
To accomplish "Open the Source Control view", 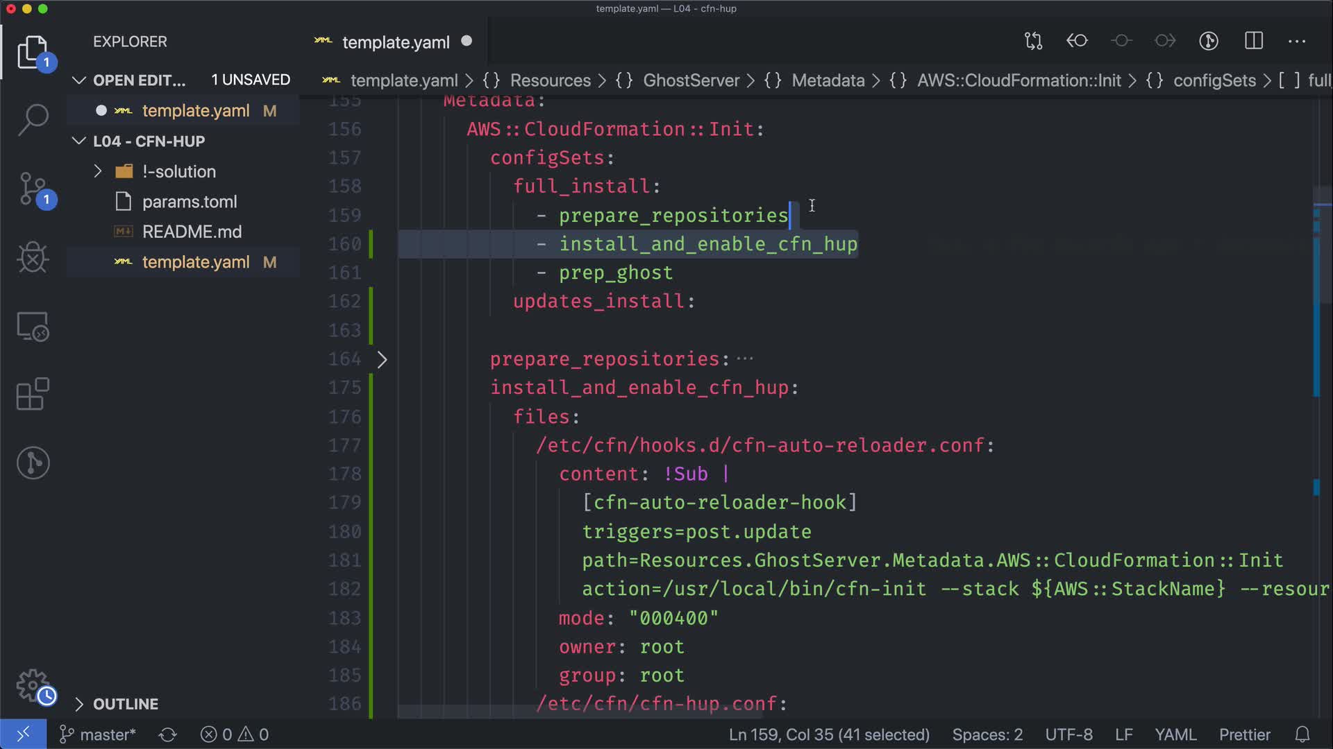I will point(33,189).
